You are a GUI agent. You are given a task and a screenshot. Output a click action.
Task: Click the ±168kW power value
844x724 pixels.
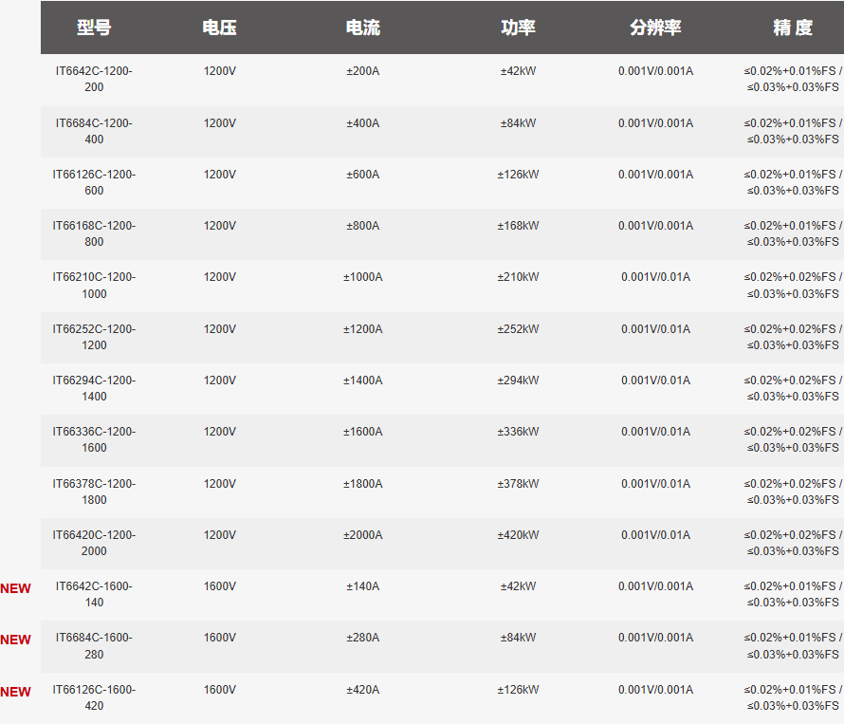[x=518, y=226]
